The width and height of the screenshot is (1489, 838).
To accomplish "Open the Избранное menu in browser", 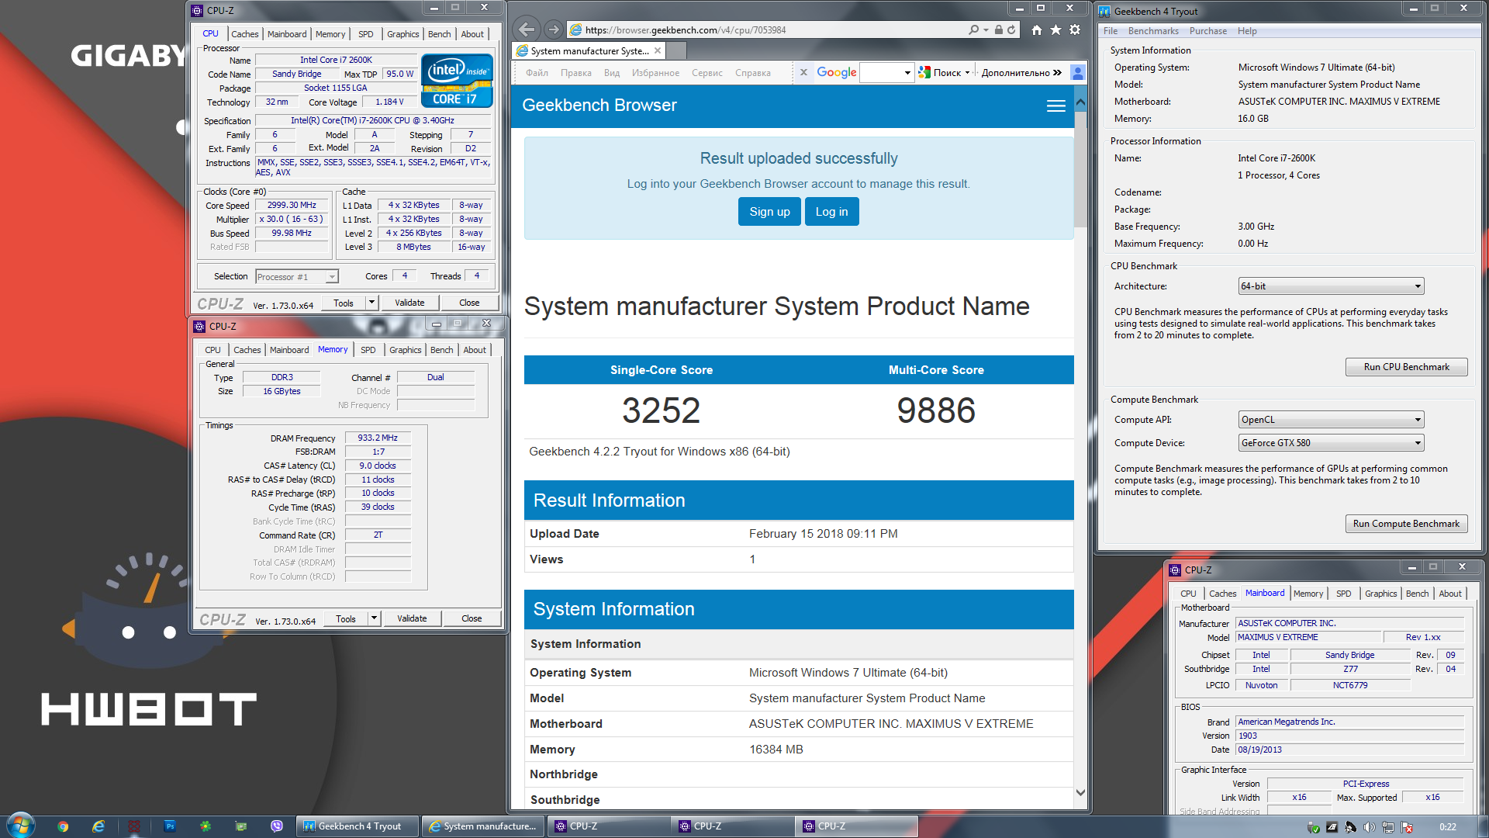I will tap(655, 73).
